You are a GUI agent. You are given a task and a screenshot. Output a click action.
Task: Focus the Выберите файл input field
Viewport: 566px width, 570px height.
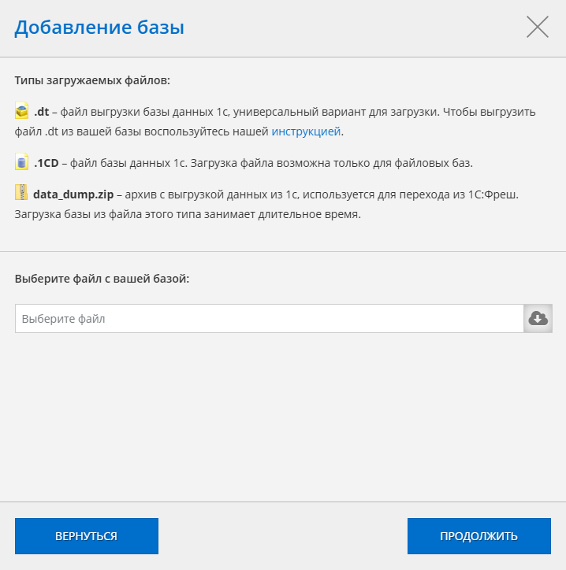pyautogui.click(x=270, y=318)
